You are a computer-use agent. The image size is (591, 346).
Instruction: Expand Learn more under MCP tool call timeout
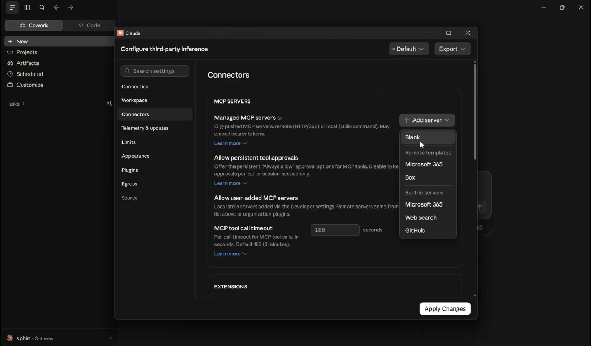click(231, 254)
